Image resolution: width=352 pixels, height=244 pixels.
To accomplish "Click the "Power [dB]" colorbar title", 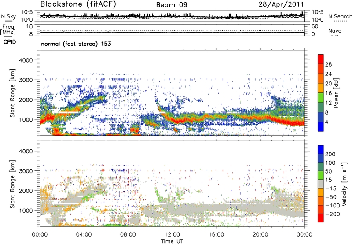I will click(x=336, y=93).
